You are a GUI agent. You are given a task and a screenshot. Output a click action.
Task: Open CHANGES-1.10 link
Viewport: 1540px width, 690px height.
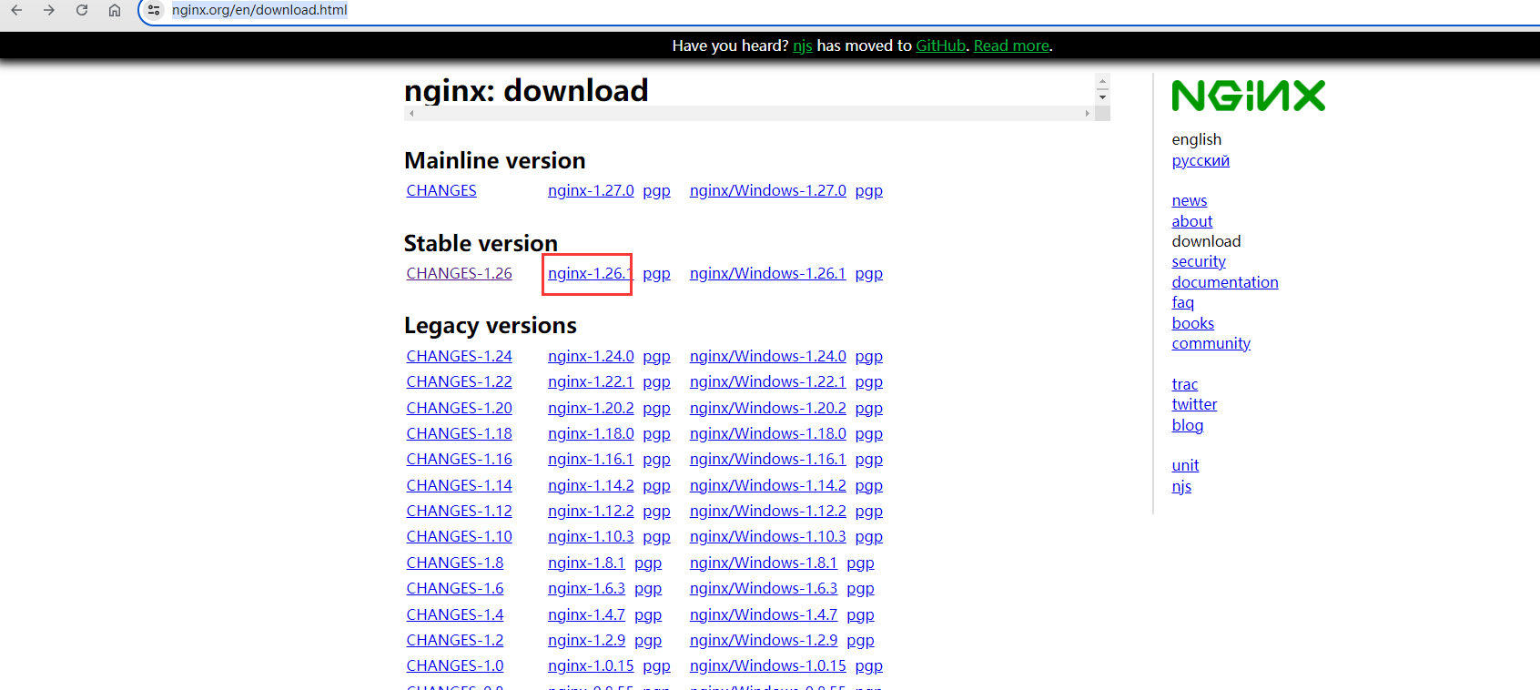459,536
